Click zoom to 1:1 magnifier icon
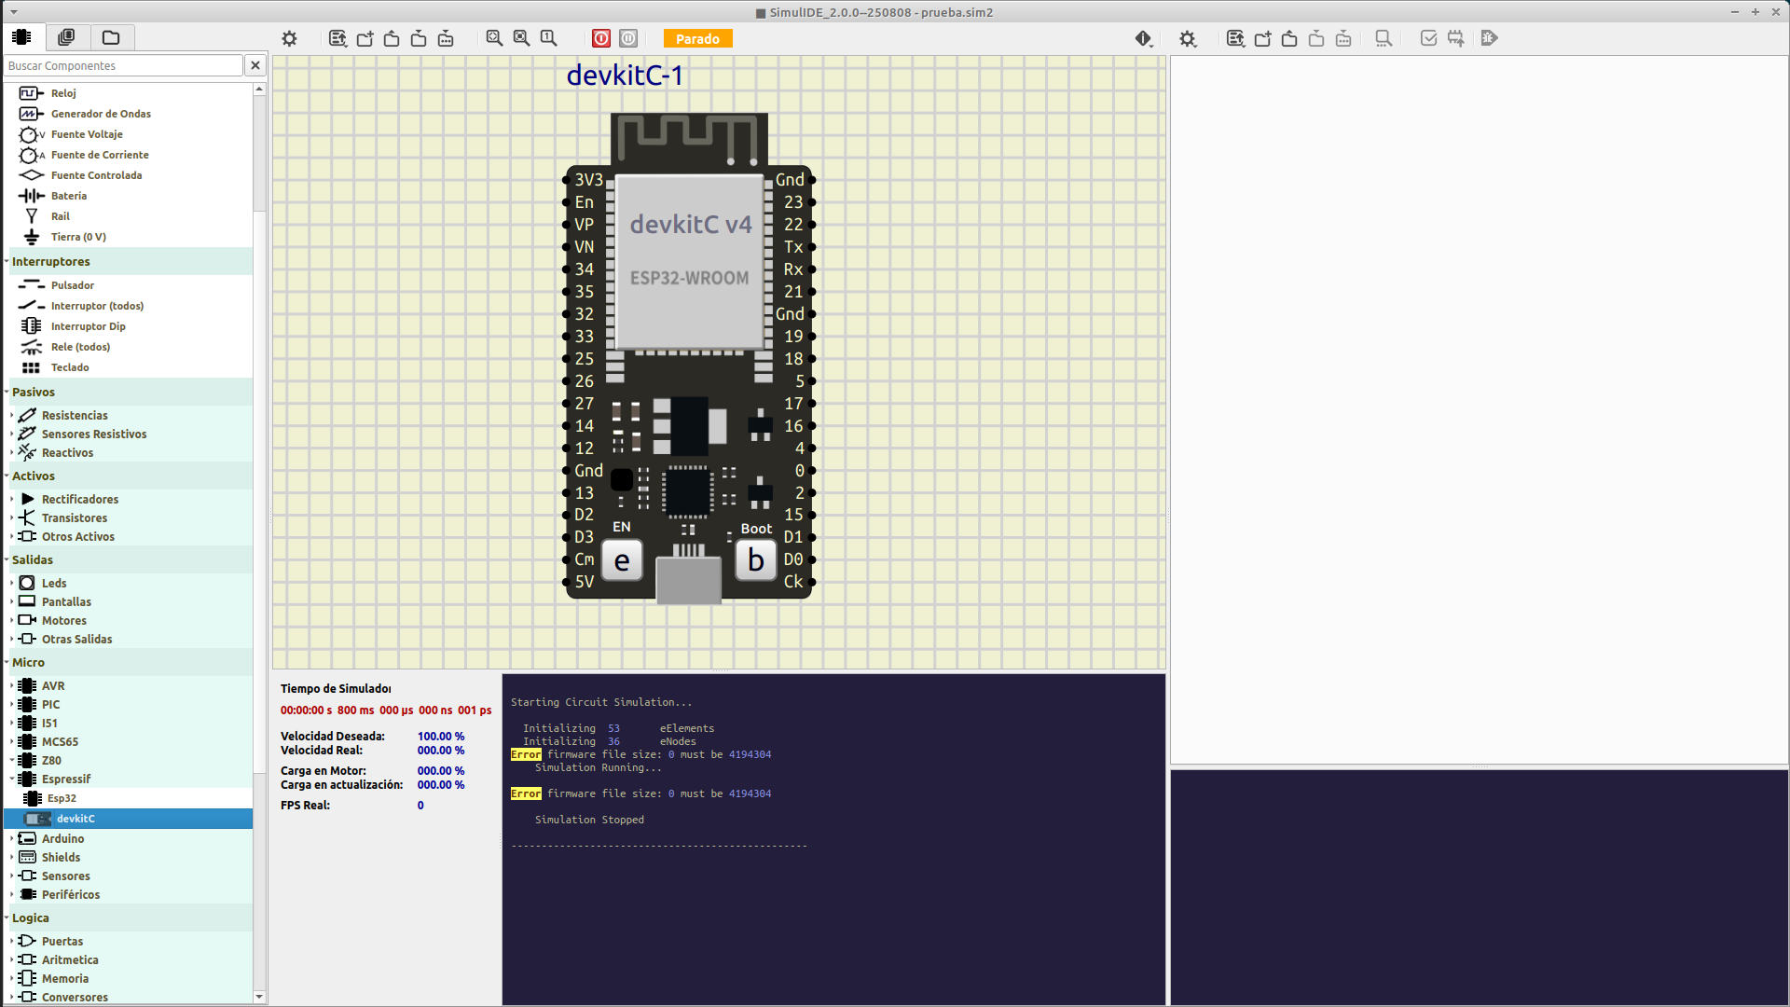 coord(548,38)
